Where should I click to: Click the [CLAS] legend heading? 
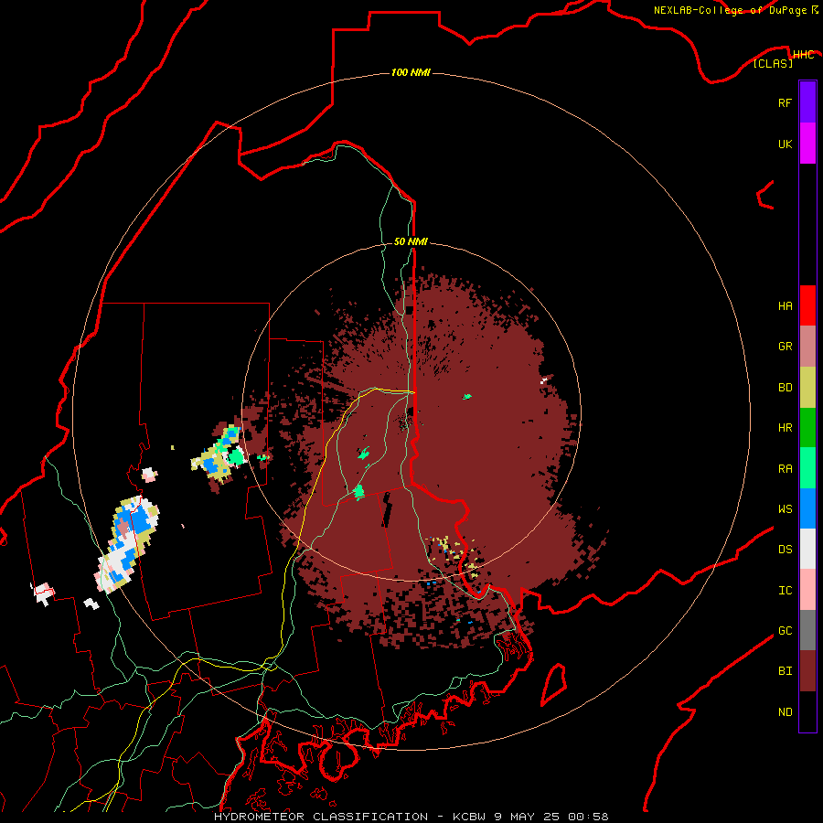[x=773, y=63]
